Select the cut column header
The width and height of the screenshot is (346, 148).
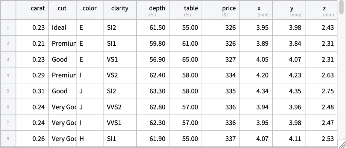tap(62, 9)
